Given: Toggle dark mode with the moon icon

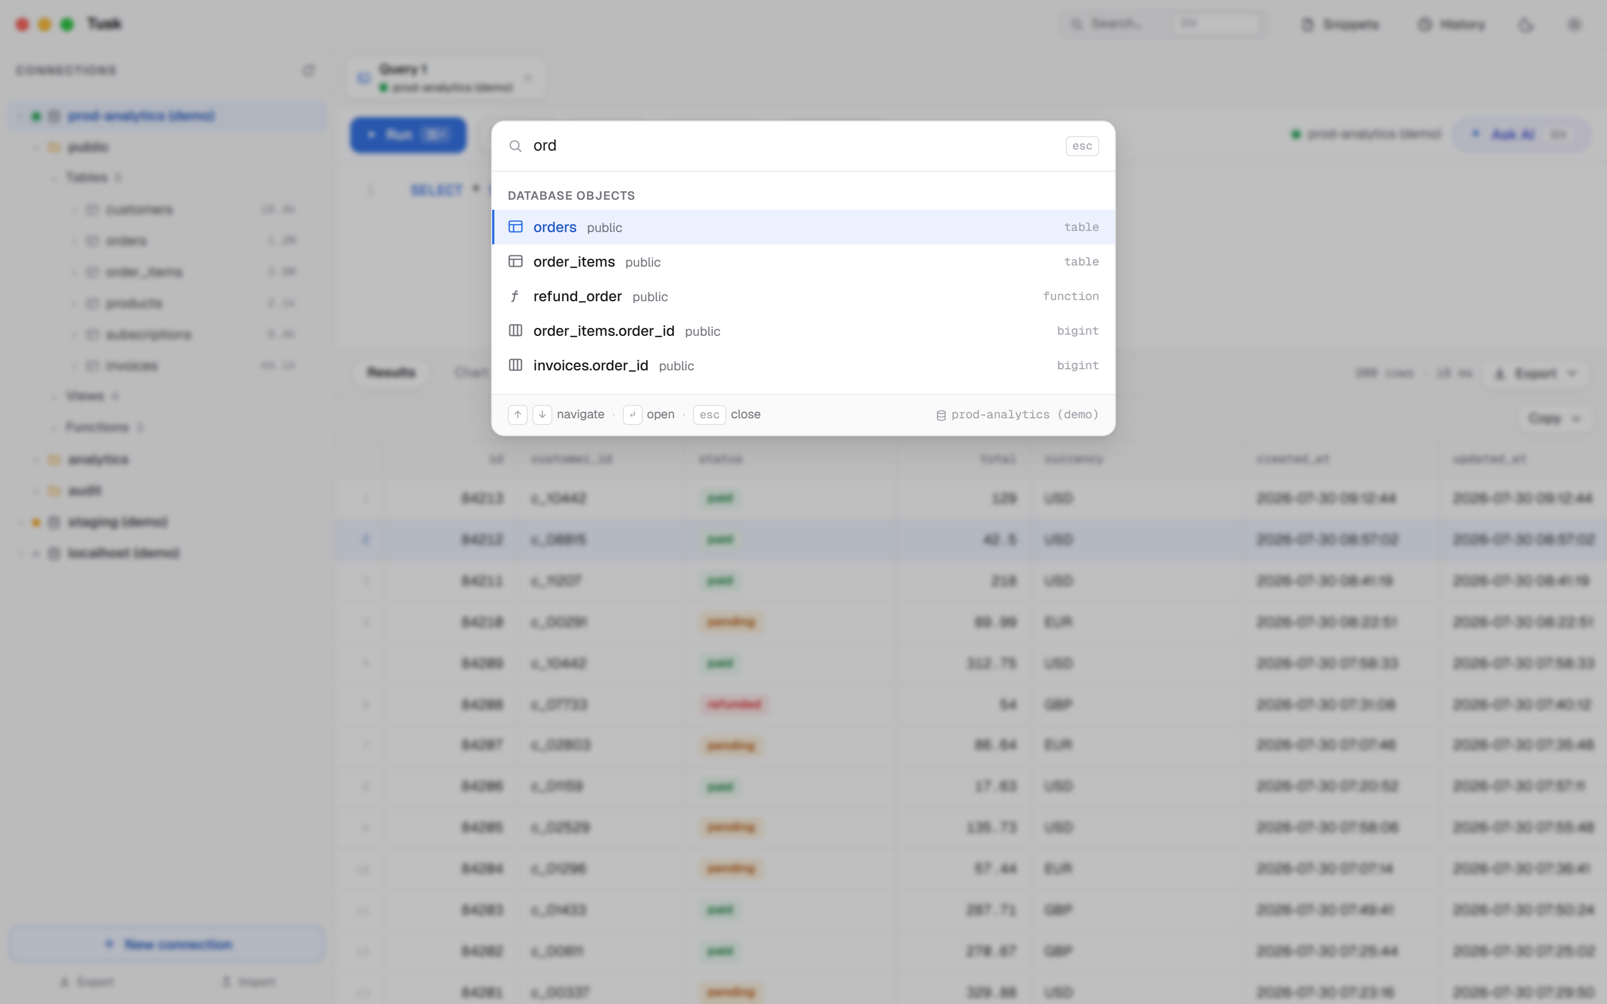Looking at the screenshot, I should [x=1526, y=25].
